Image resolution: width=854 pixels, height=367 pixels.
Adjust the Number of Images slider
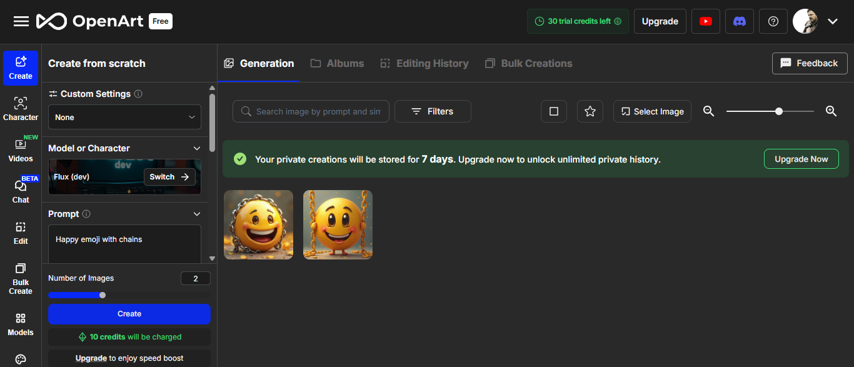103,295
